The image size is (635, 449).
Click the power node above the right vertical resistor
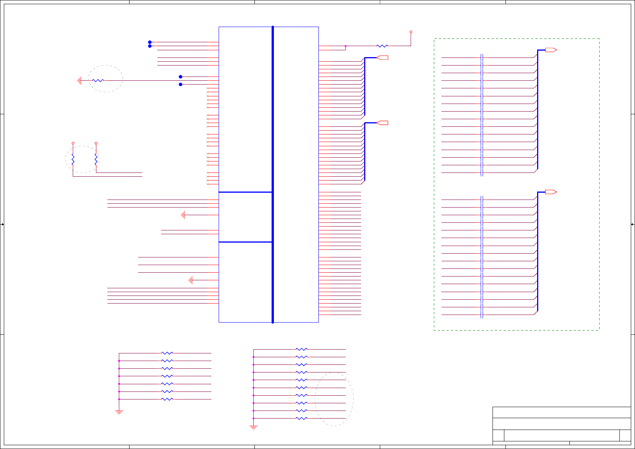96,143
